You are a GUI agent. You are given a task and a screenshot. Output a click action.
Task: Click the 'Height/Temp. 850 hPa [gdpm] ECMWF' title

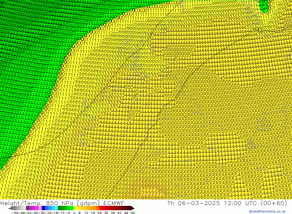(x=62, y=203)
